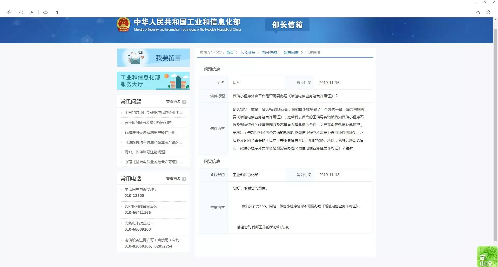The image size is (498, 267).
Task: Open 关于BIM证书及培训相关问题
Action: click(148, 122)
